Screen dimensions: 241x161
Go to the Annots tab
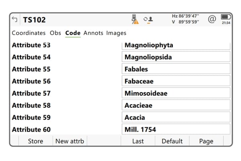(93, 33)
